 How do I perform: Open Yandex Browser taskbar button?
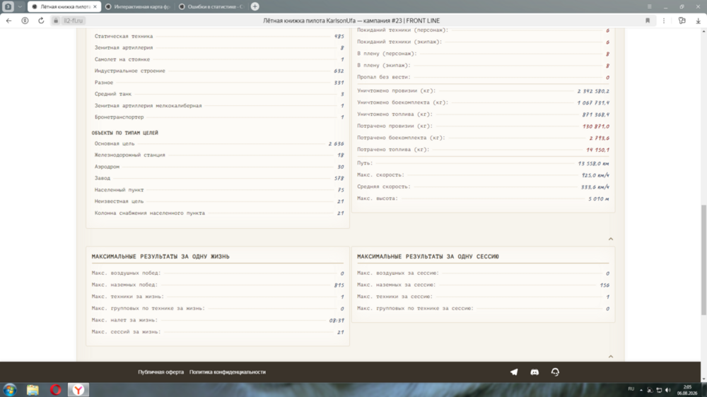click(78, 389)
